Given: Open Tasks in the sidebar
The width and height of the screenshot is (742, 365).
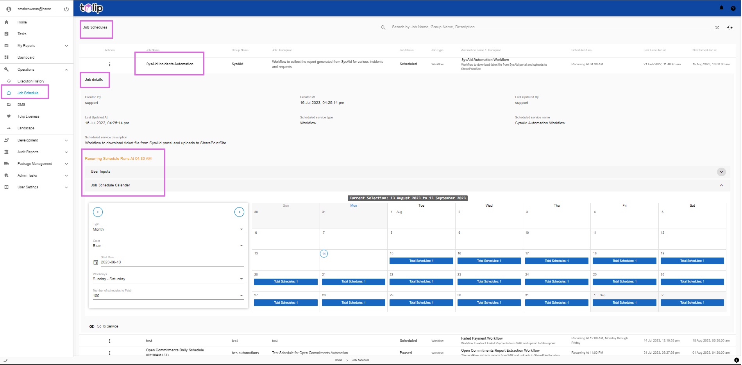Looking at the screenshot, I should pos(22,34).
